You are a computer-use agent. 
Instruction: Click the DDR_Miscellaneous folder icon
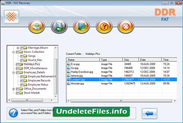tap(21, 68)
